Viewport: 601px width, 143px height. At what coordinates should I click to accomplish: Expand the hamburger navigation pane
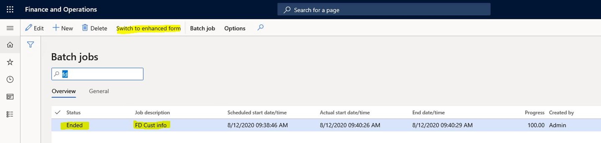pos(10,28)
